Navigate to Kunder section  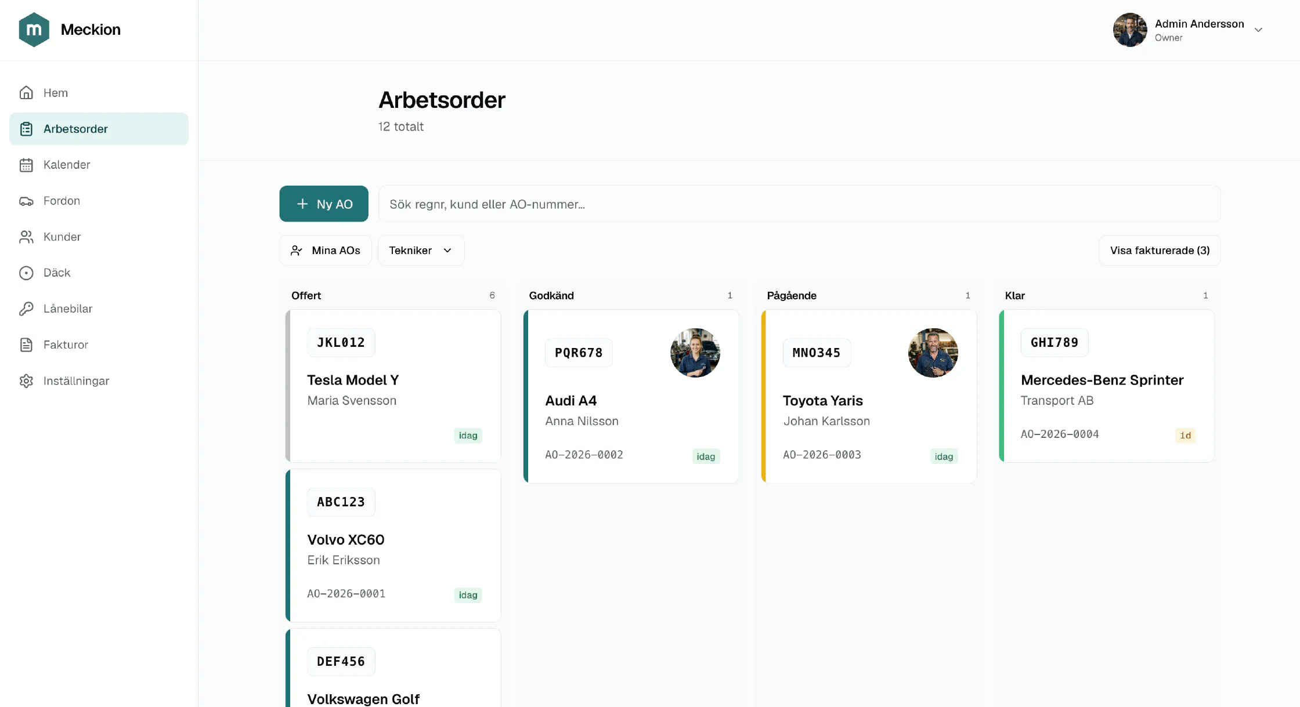click(99, 237)
